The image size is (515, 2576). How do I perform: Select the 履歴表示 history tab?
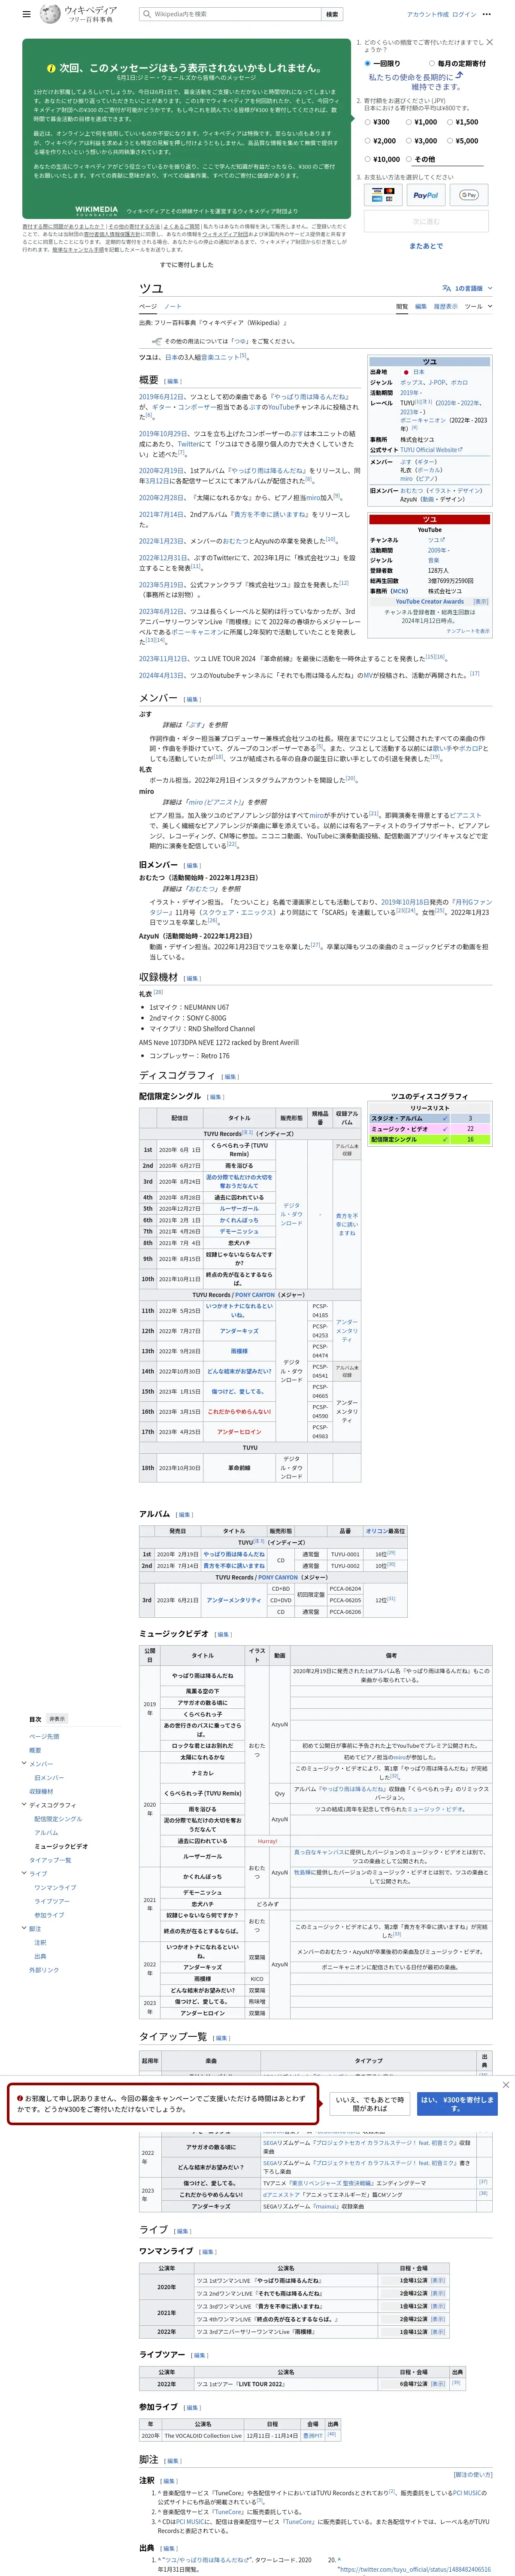pos(445,306)
